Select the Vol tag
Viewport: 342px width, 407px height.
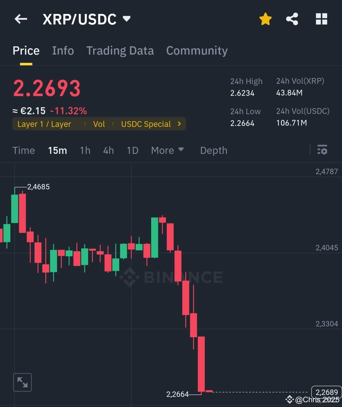point(99,124)
